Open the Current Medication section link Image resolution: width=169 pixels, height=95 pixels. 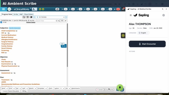9,35
